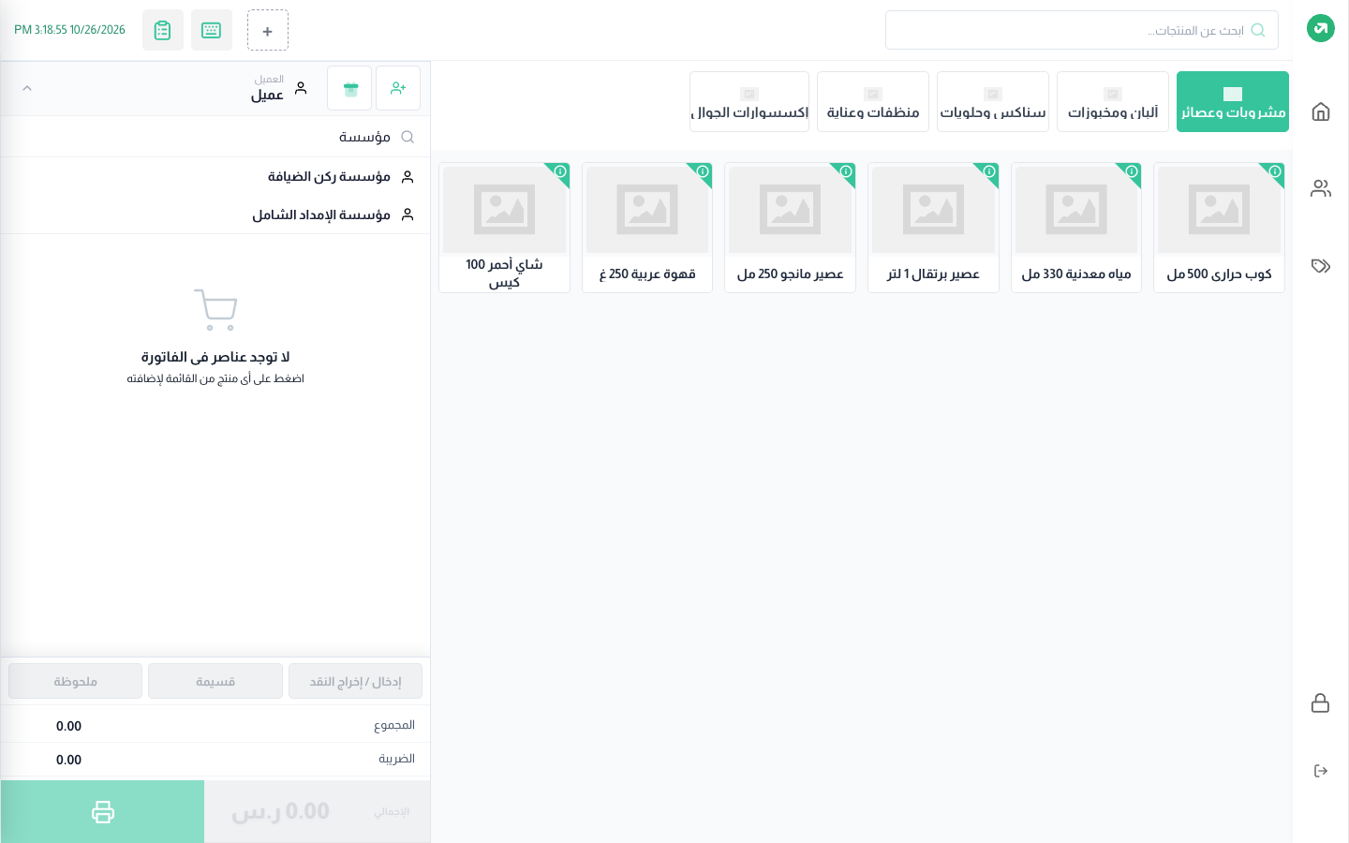Open the clipboard orders icon

163,30
